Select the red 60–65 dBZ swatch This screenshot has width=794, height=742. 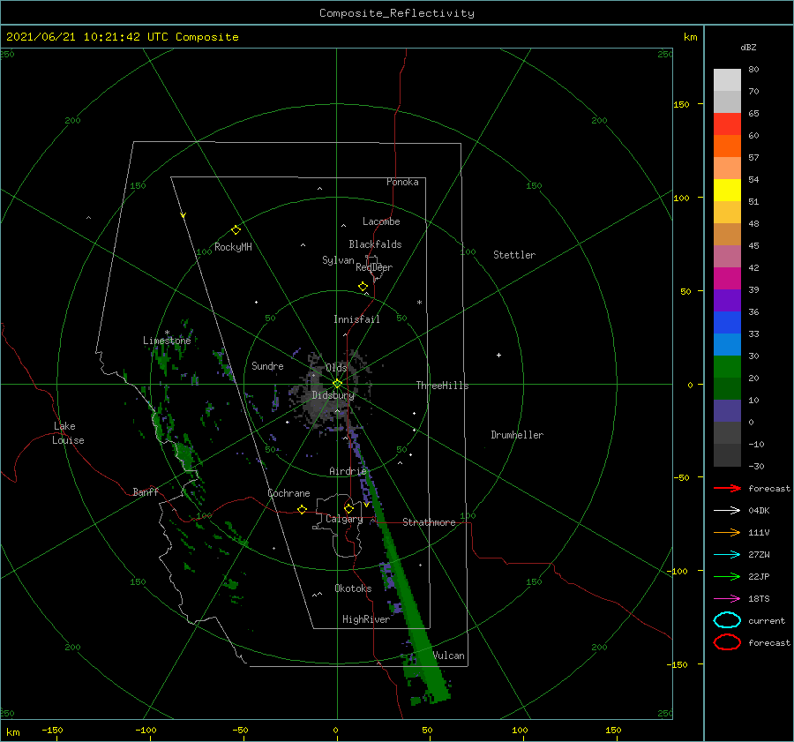[x=727, y=124]
